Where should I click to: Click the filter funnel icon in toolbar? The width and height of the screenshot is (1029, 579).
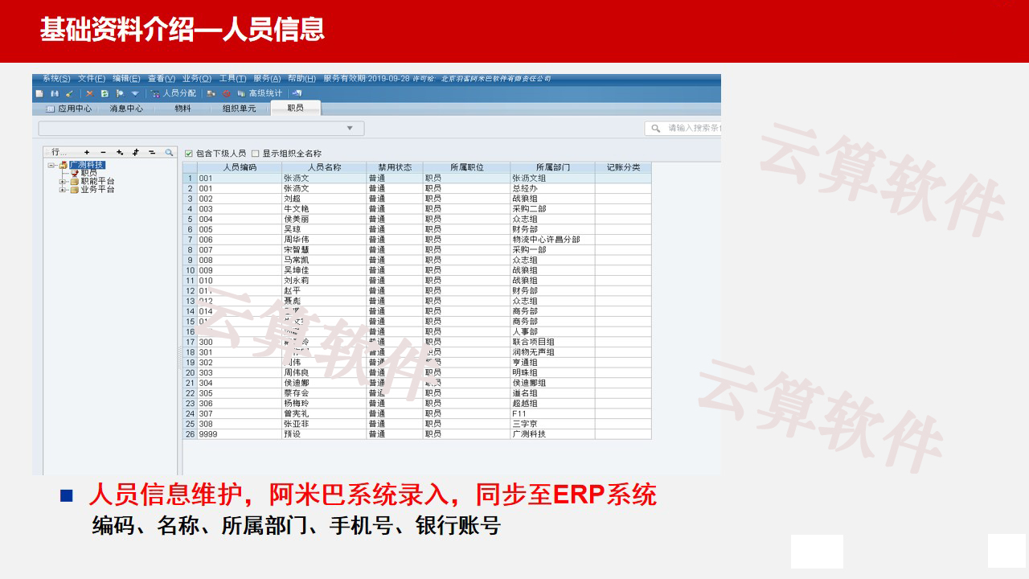point(134,93)
